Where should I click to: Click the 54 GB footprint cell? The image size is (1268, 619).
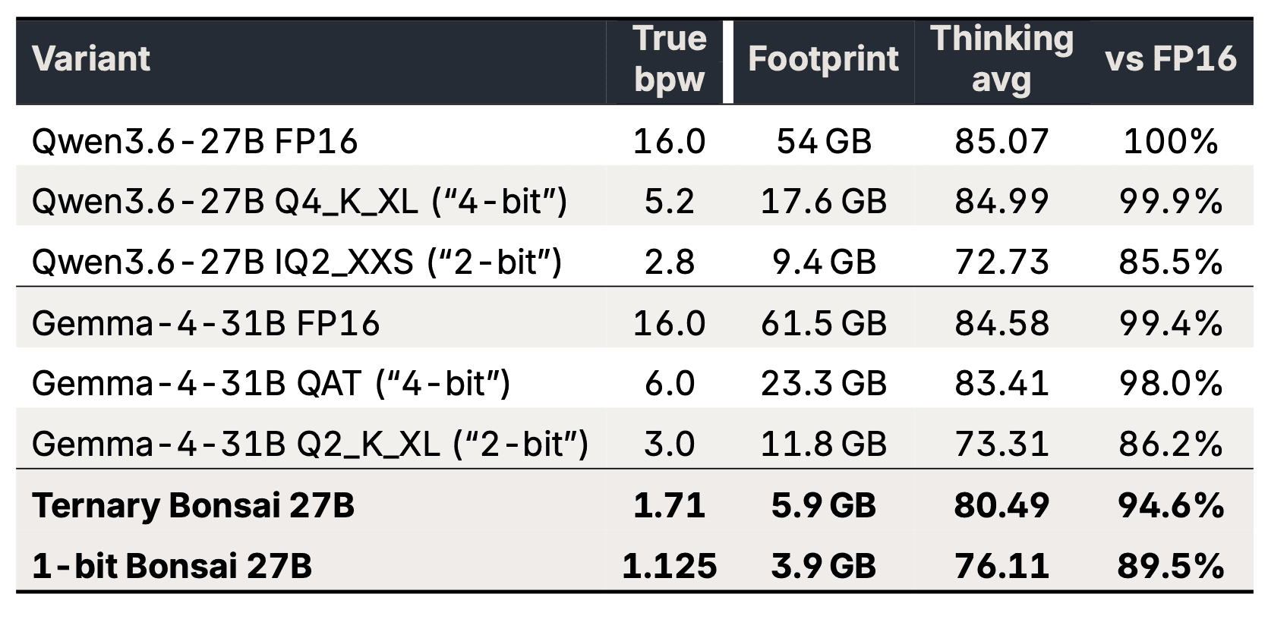click(x=824, y=141)
